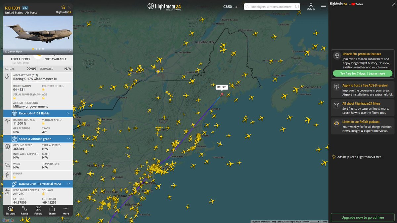
Task: Open the Share options for RCH331
Action: 52,210
